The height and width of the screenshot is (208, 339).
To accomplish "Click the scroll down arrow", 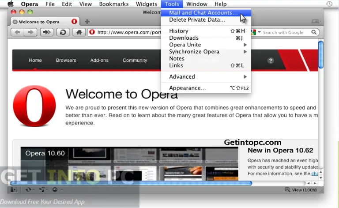I will tap(321, 178).
